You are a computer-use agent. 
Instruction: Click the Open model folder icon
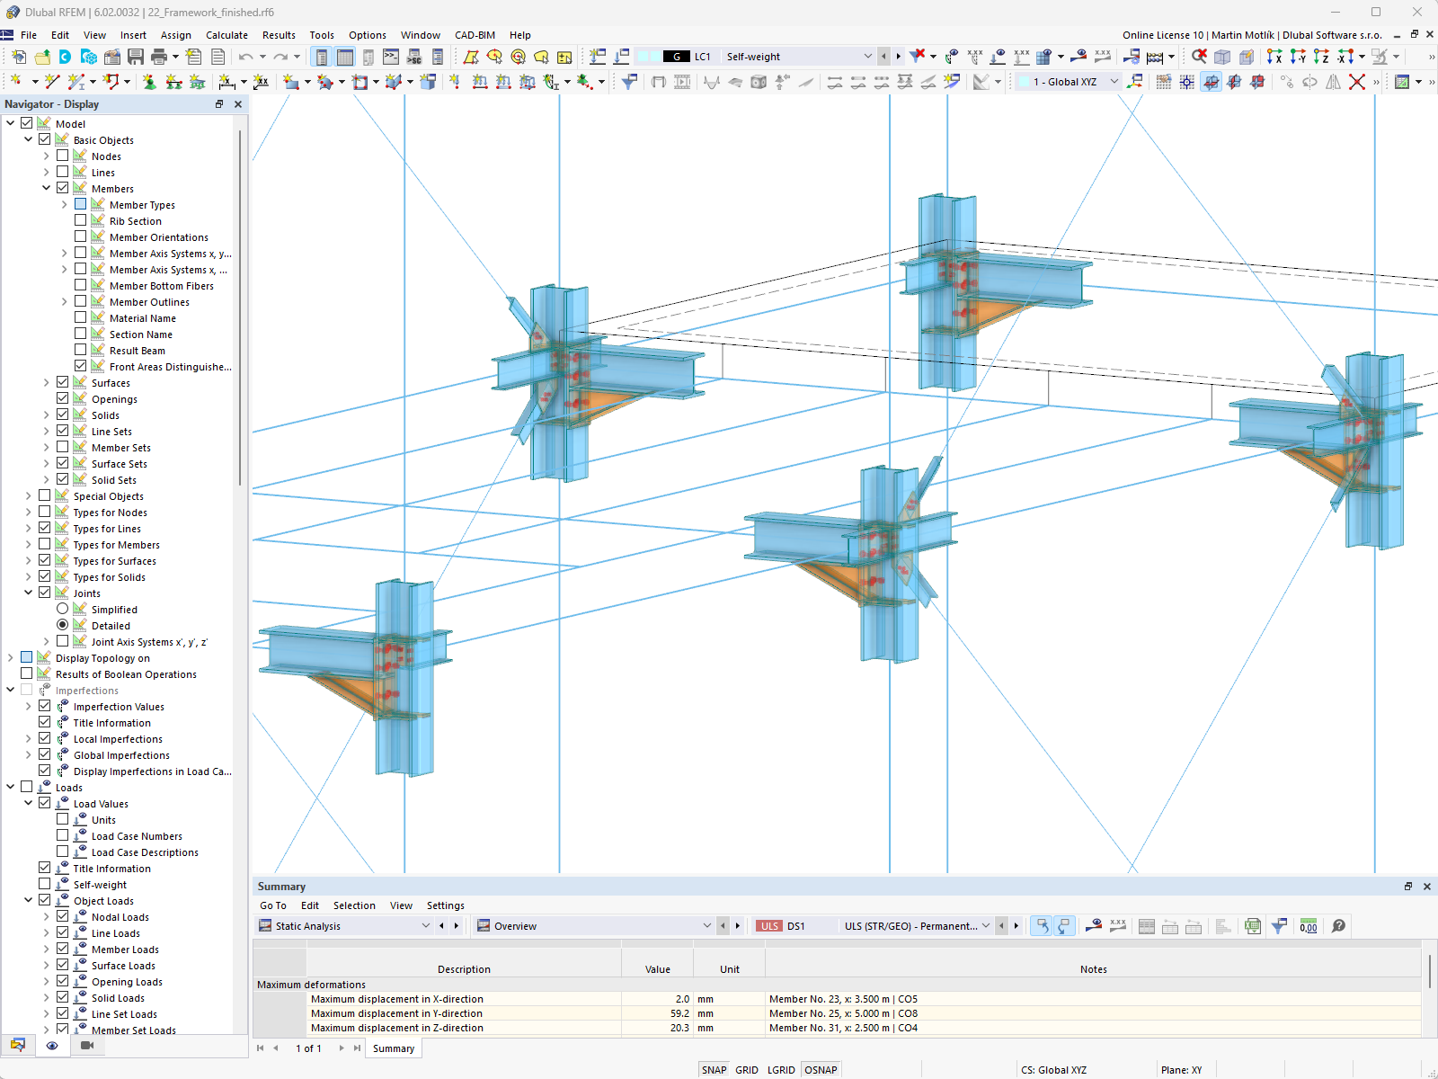point(42,57)
